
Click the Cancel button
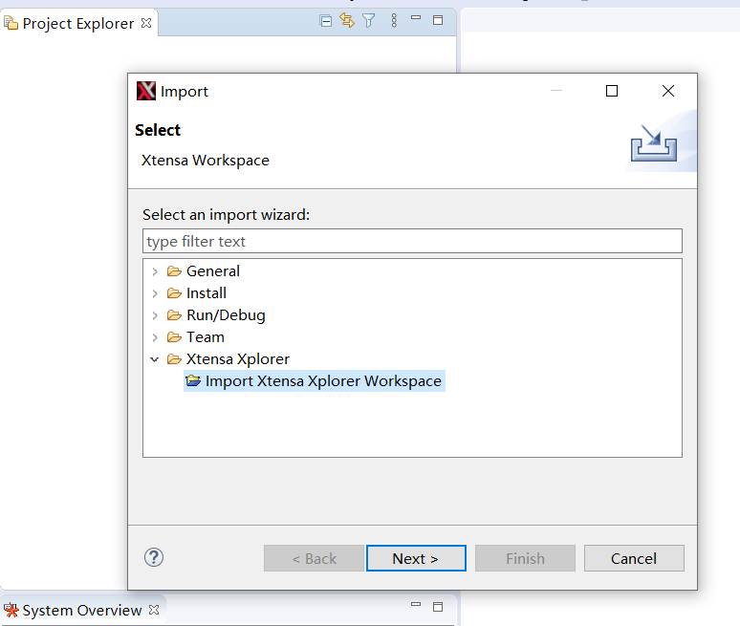pos(634,558)
